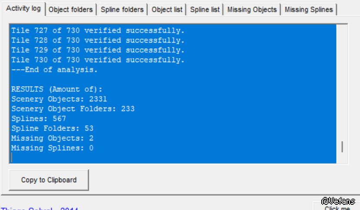
Task: Click the 'Scenery Object Folders: 233' line
Action: (x=73, y=109)
